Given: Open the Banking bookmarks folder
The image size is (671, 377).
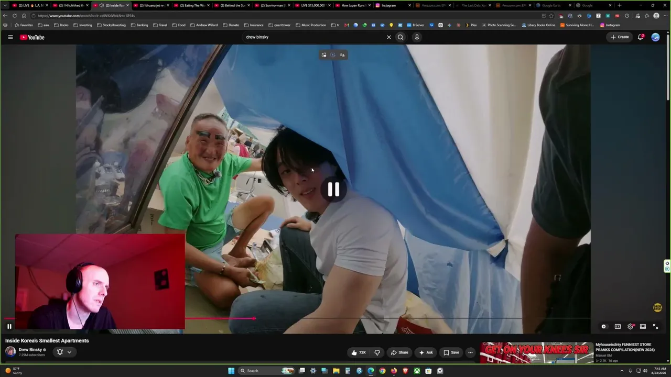Looking at the screenshot, I should tap(139, 25).
